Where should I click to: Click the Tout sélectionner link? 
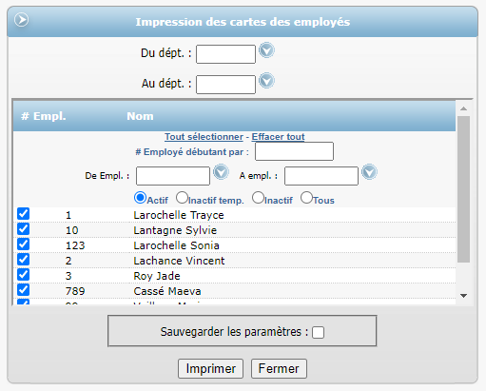tap(204, 137)
